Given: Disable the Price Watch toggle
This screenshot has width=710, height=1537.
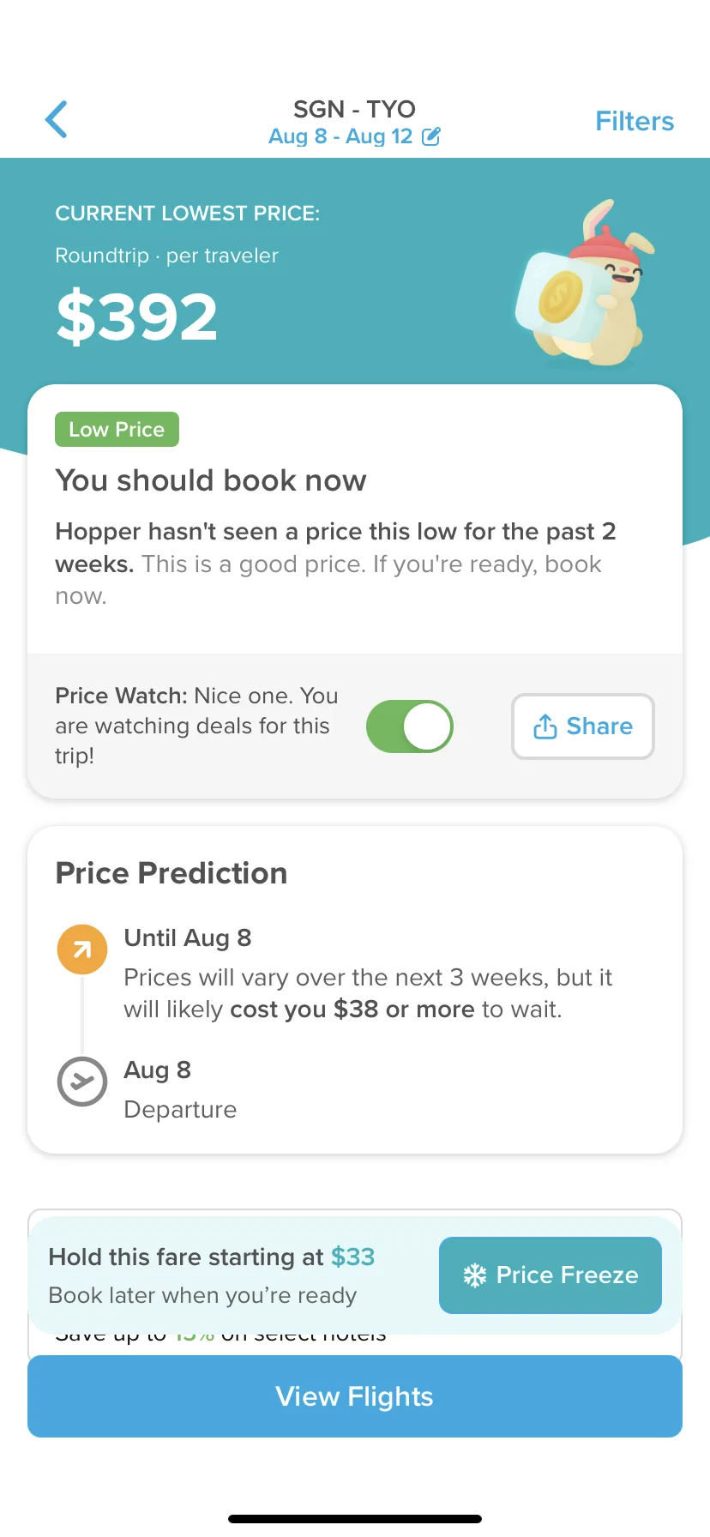Looking at the screenshot, I should 410,726.
